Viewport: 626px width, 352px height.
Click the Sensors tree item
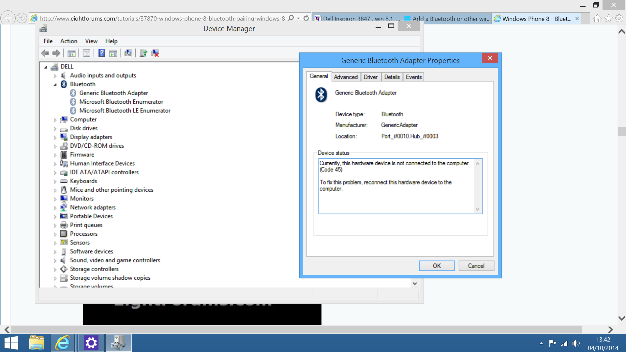click(x=80, y=242)
